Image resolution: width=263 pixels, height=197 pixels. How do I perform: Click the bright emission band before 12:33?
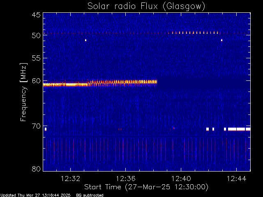65,85
